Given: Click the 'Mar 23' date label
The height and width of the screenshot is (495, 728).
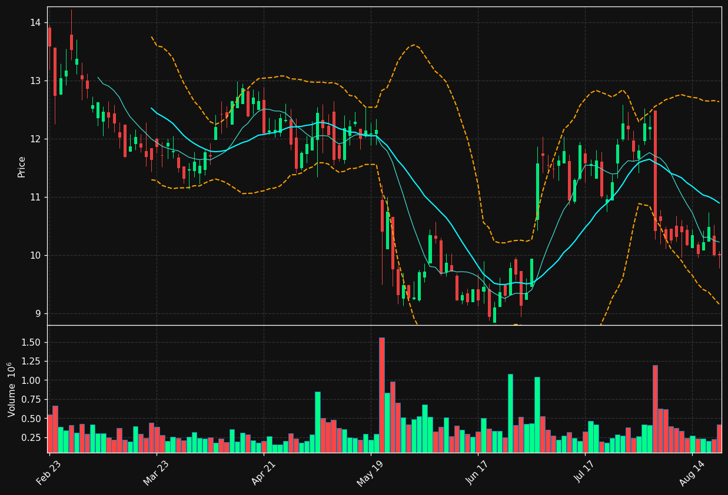Looking at the screenshot, I should [155, 472].
